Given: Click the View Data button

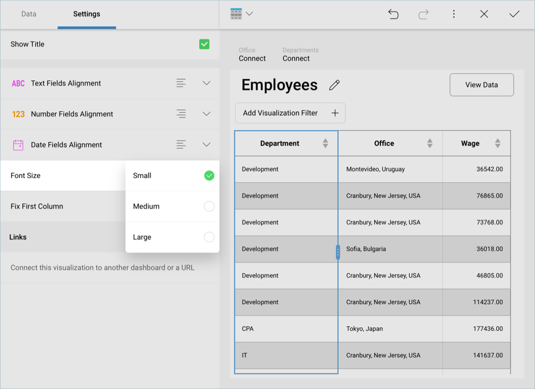Looking at the screenshot, I should [481, 85].
